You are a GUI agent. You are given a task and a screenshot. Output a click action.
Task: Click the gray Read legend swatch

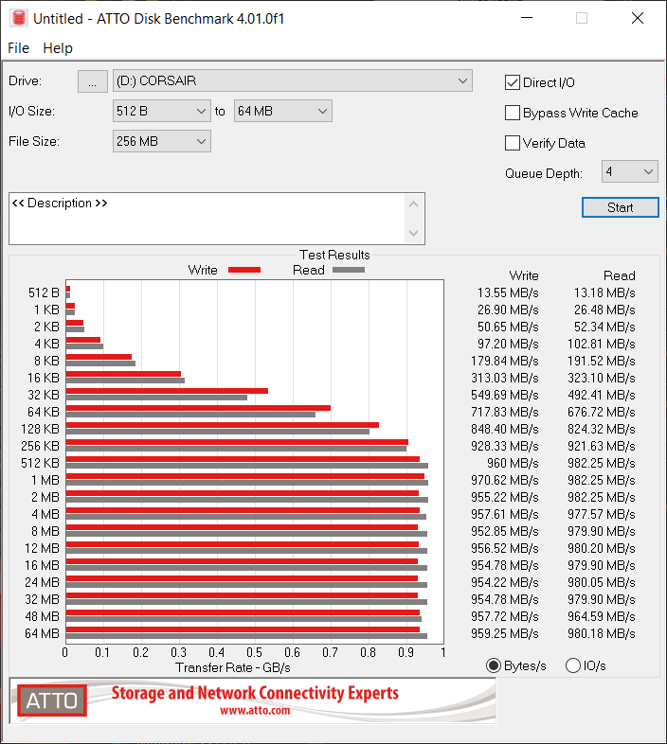click(349, 270)
